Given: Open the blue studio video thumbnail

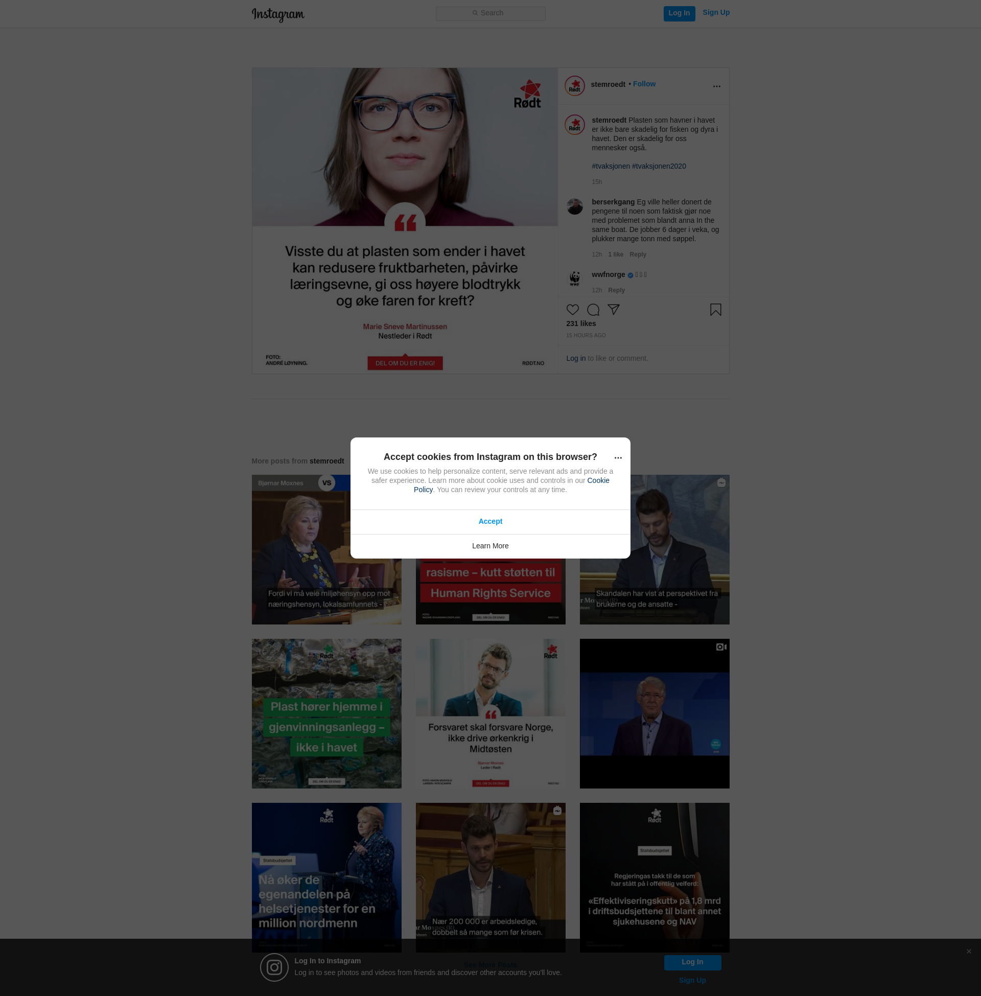Looking at the screenshot, I should click(655, 713).
